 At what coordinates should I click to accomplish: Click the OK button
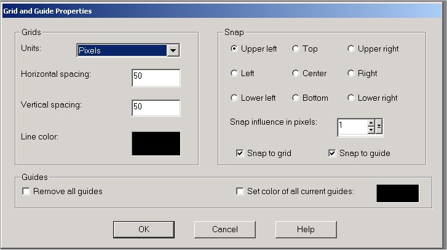pyautogui.click(x=143, y=229)
